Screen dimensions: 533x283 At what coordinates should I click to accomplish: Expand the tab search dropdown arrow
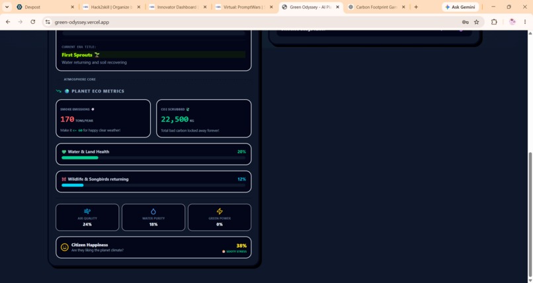tap(7, 7)
